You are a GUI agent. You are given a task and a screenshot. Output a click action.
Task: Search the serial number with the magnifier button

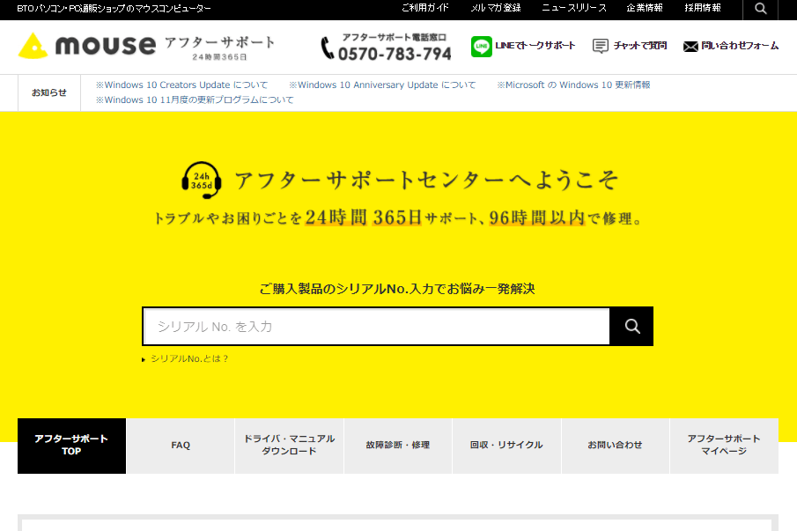coord(631,326)
